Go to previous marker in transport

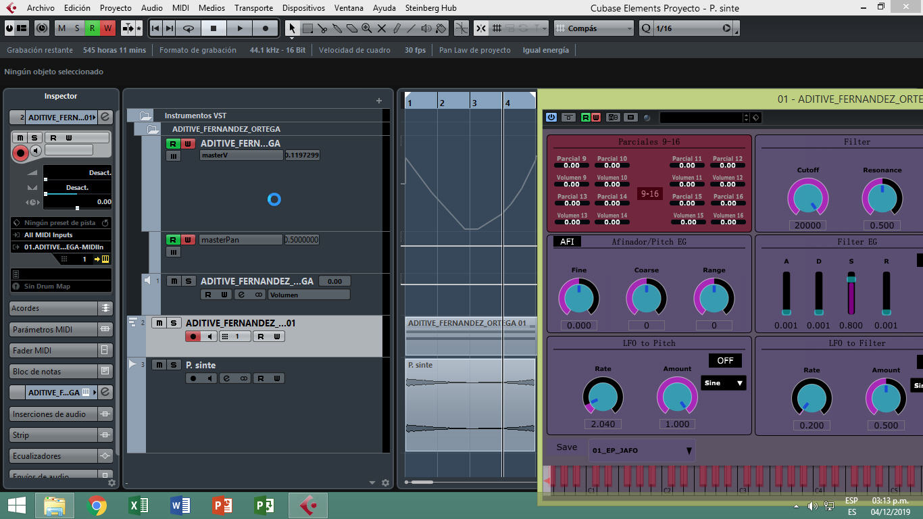point(155,28)
